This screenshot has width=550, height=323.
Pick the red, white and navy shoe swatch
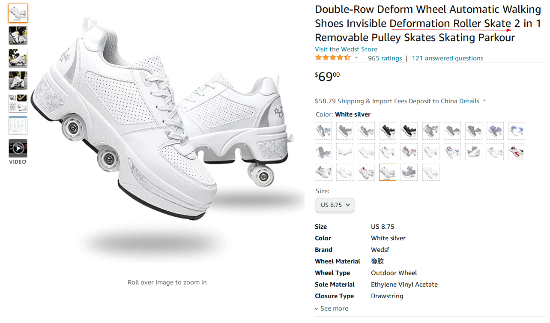pyautogui.click(x=516, y=152)
